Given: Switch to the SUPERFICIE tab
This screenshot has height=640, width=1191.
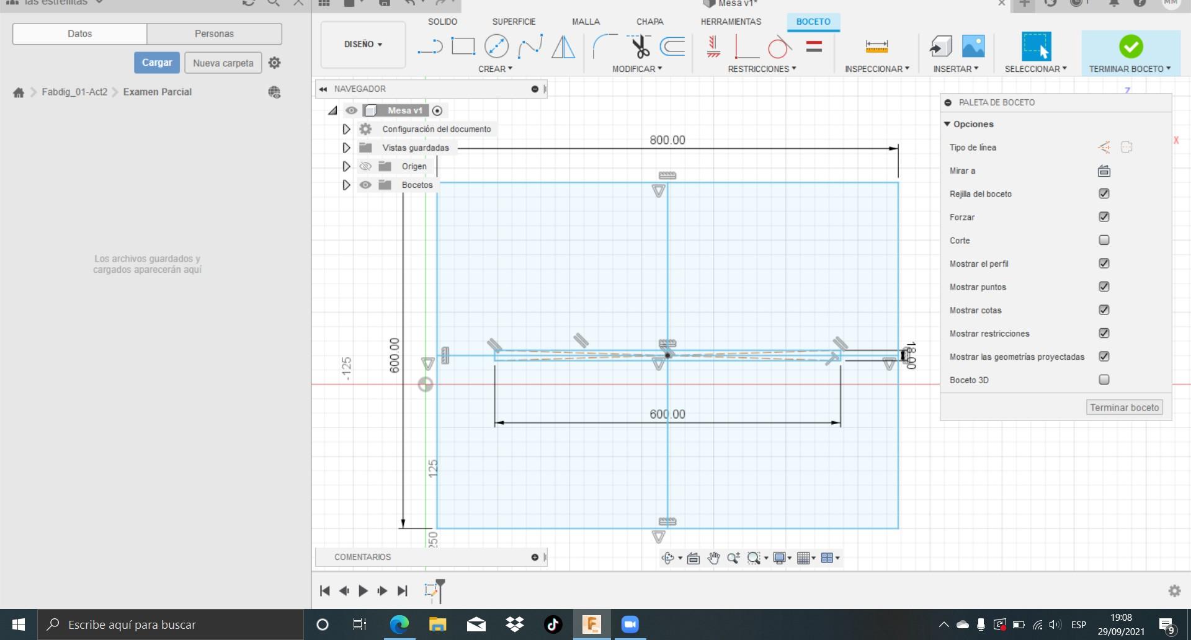Looking at the screenshot, I should click(514, 22).
